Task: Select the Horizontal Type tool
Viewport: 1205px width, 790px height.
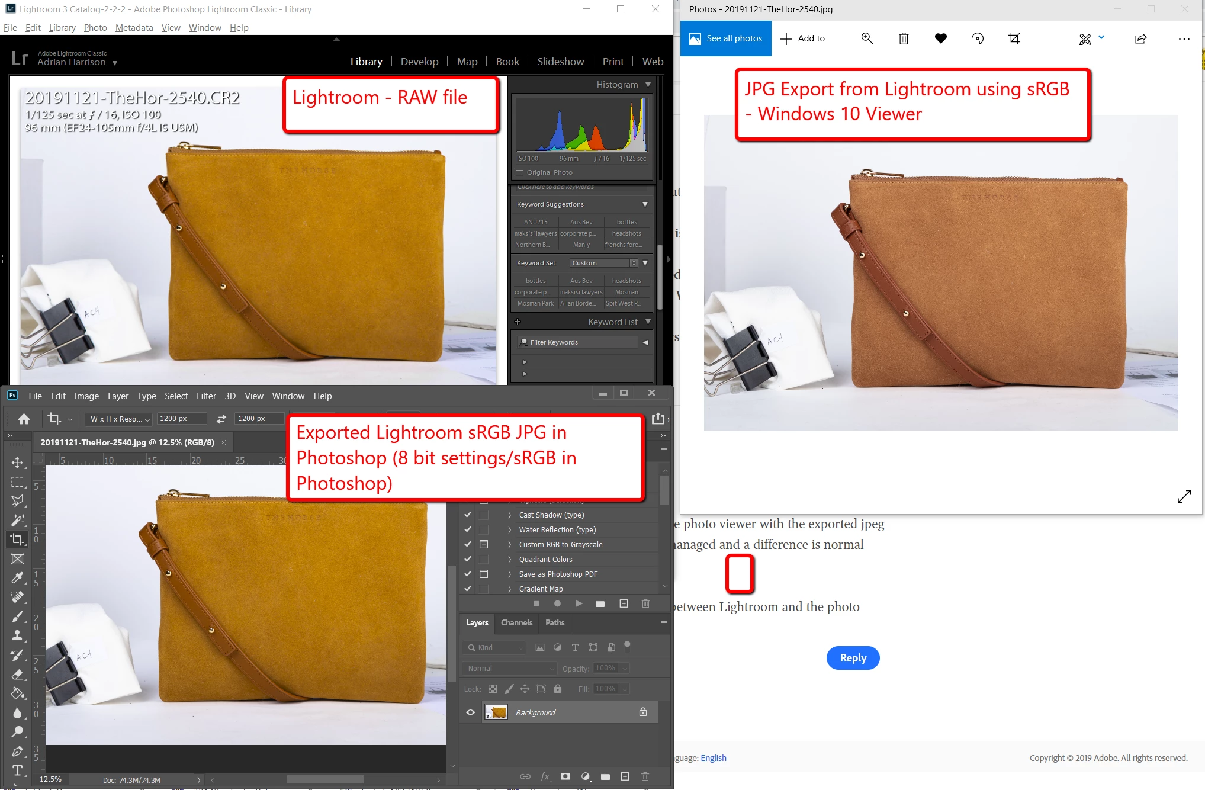Action: pyautogui.click(x=17, y=770)
